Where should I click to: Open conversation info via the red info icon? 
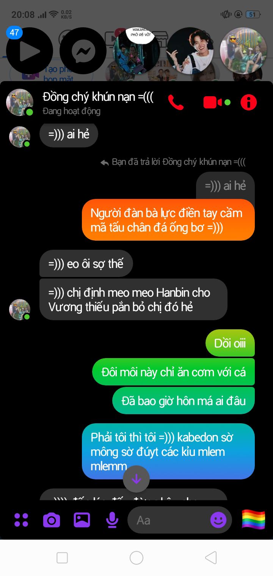pyautogui.click(x=249, y=102)
